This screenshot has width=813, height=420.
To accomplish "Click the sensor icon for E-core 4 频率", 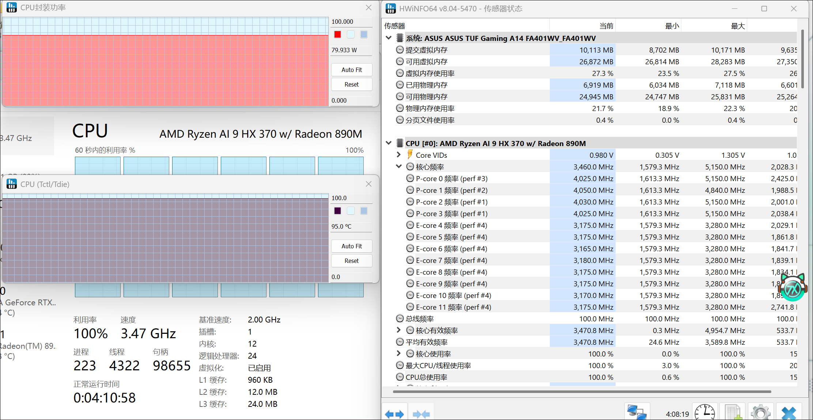I will coord(410,225).
